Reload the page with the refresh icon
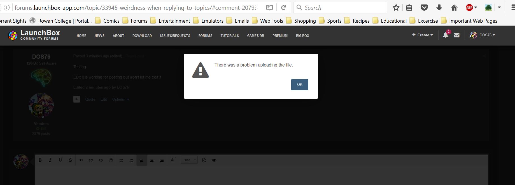Screen dimensions: 515x185 tap(283, 8)
